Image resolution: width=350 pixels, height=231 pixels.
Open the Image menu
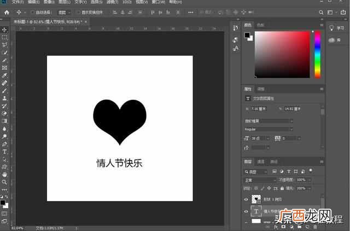pyautogui.click(x=49, y=2)
